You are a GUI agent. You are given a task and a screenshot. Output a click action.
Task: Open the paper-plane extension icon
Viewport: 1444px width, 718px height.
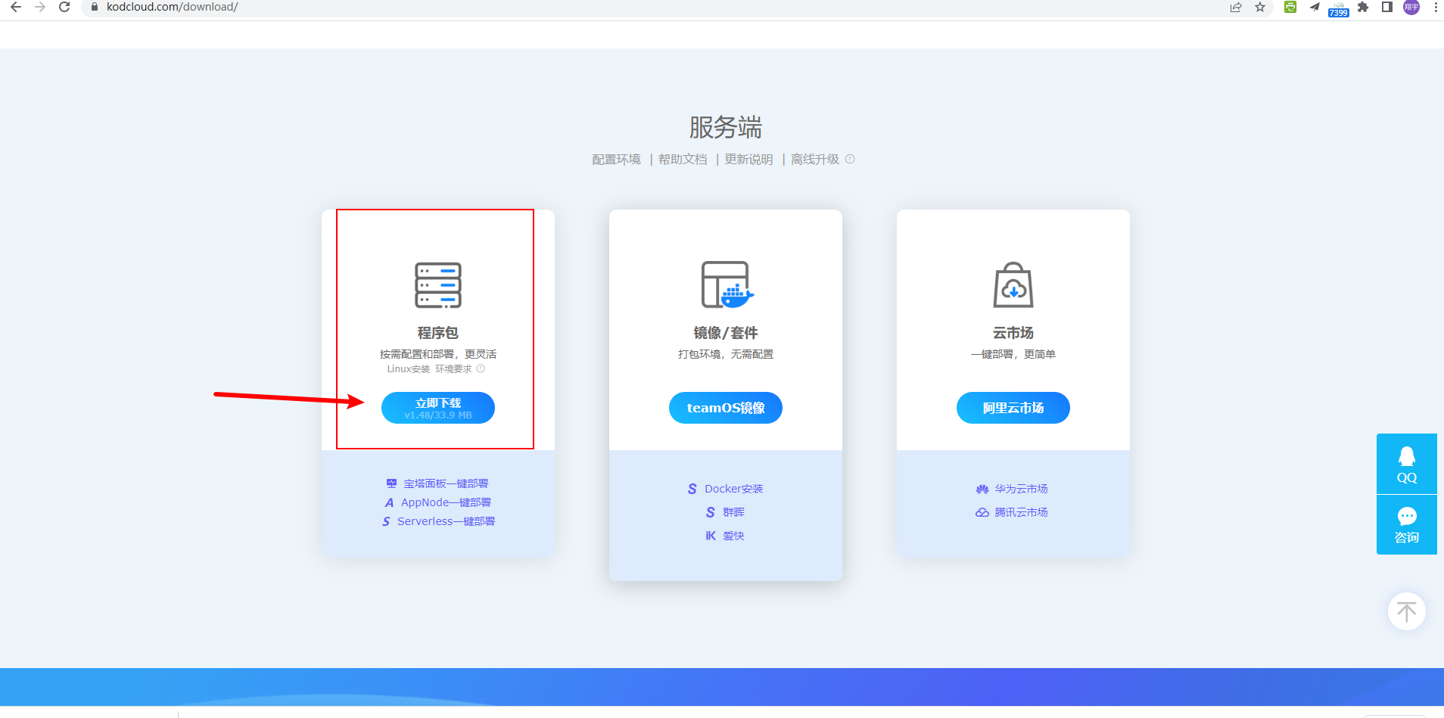(x=1315, y=7)
